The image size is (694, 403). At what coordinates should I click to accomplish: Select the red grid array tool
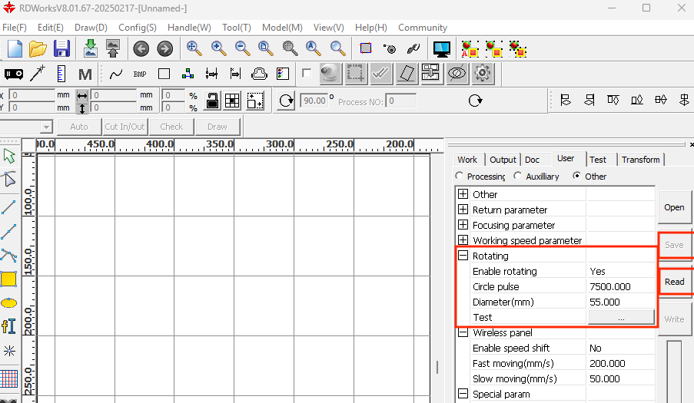click(x=9, y=378)
